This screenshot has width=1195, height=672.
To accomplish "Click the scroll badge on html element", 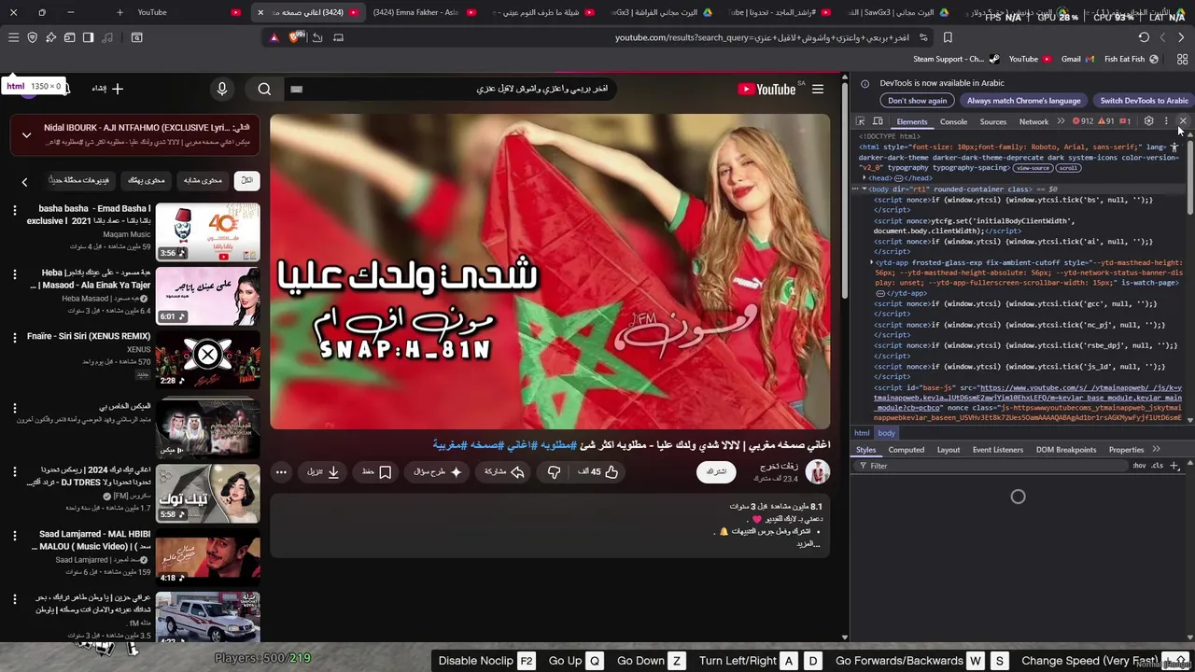I will pos(1068,168).
